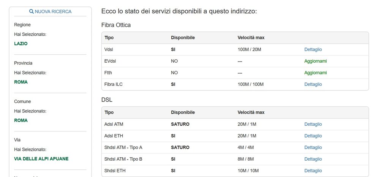
Task: Open Dettaglio for Fibra ILC
Action: click(x=313, y=84)
